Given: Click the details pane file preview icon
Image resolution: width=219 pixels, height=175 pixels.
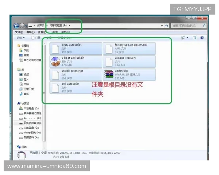Looking at the screenshot, I should tap(22, 155).
